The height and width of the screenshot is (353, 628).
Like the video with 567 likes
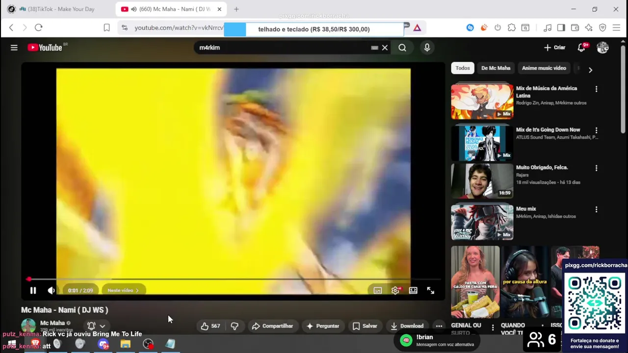pos(210,326)
